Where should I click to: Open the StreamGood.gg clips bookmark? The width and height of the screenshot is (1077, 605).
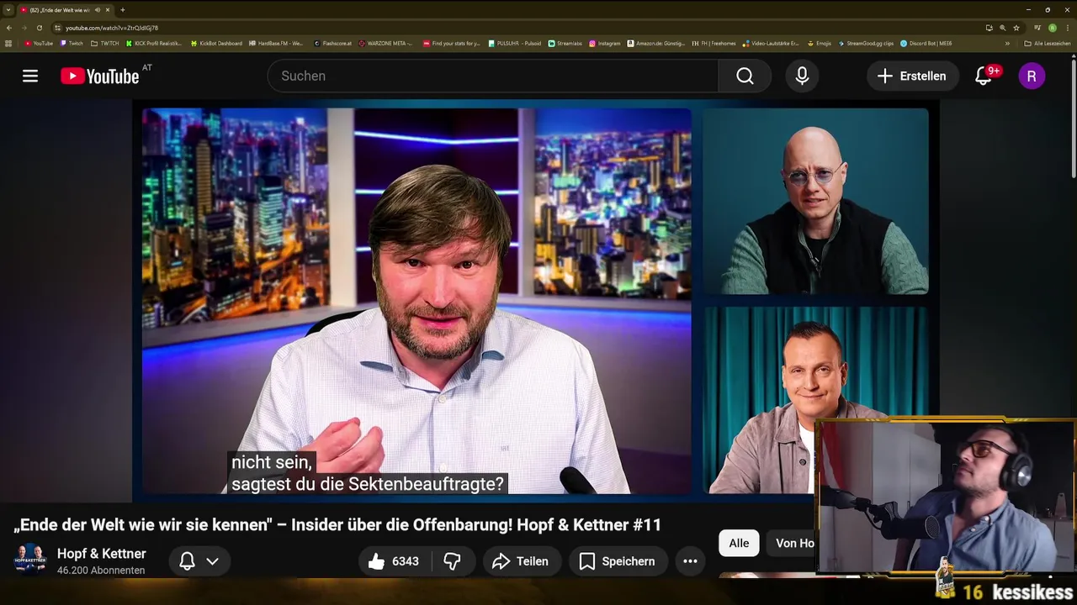click(866, 43)
